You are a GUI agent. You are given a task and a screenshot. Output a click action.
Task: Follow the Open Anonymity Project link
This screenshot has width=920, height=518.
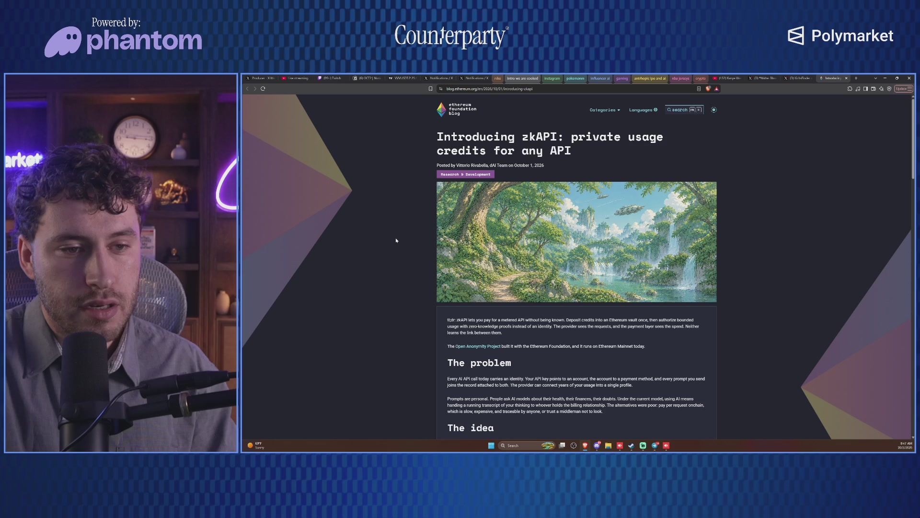[x=478, y=346]
